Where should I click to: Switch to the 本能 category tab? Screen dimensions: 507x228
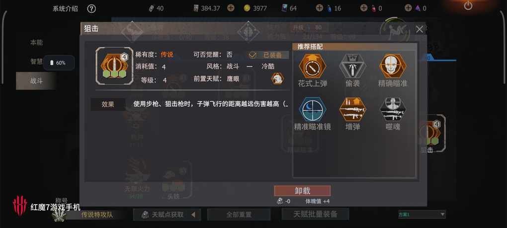tap(36, 42)
